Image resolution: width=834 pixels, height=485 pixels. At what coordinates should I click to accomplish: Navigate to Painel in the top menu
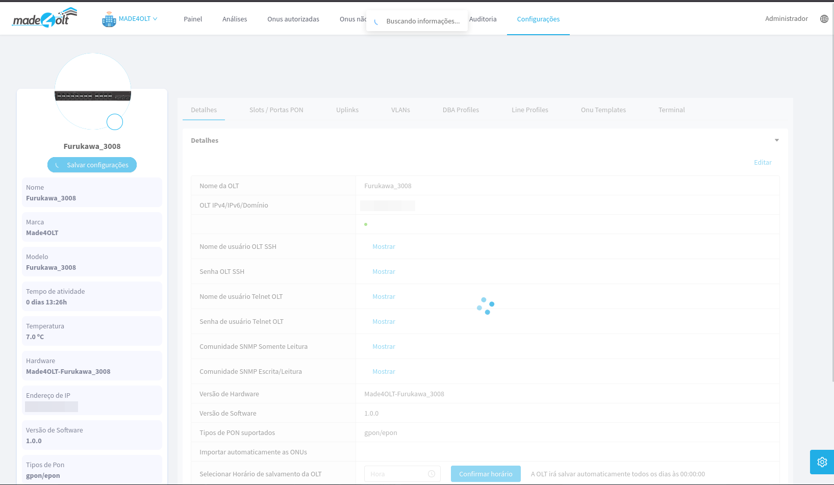193,19
